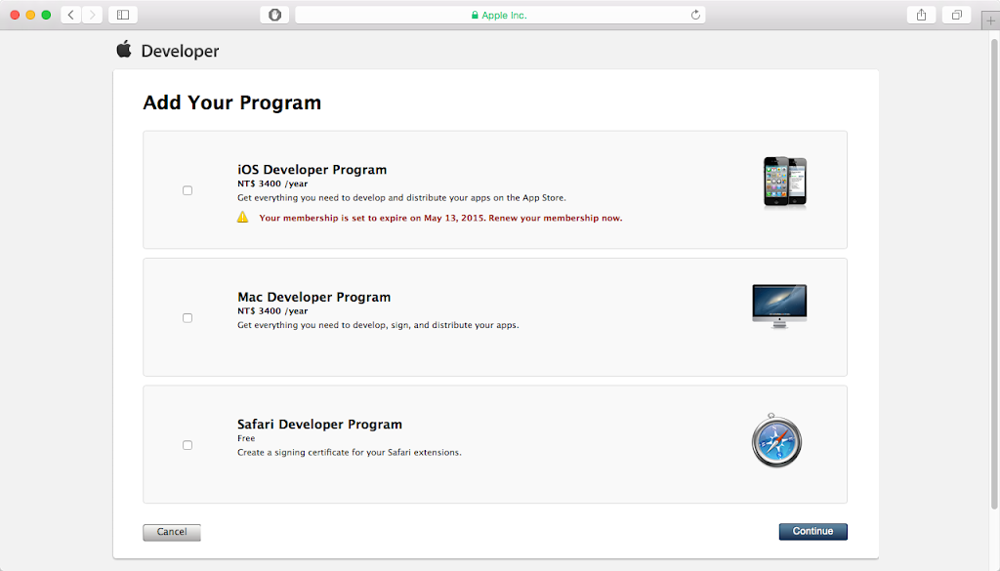
Task: Check the Mac Developer Program checkbox
Action: tap(187, 317)
